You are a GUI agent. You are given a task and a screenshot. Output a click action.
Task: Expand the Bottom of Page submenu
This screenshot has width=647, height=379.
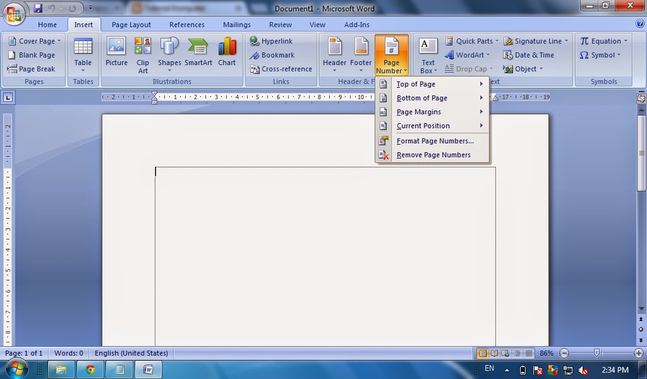point(432,98)
